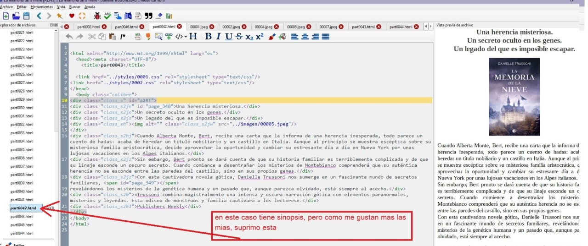Screen dimensions: 588x246
Task: Click the red heart donate icon
Action: click(x=72, y=16)
